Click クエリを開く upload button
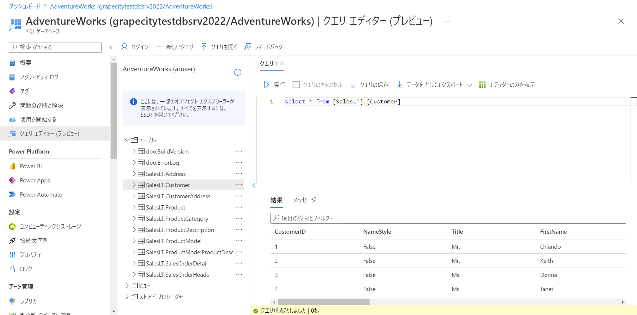 coord(219,47)
